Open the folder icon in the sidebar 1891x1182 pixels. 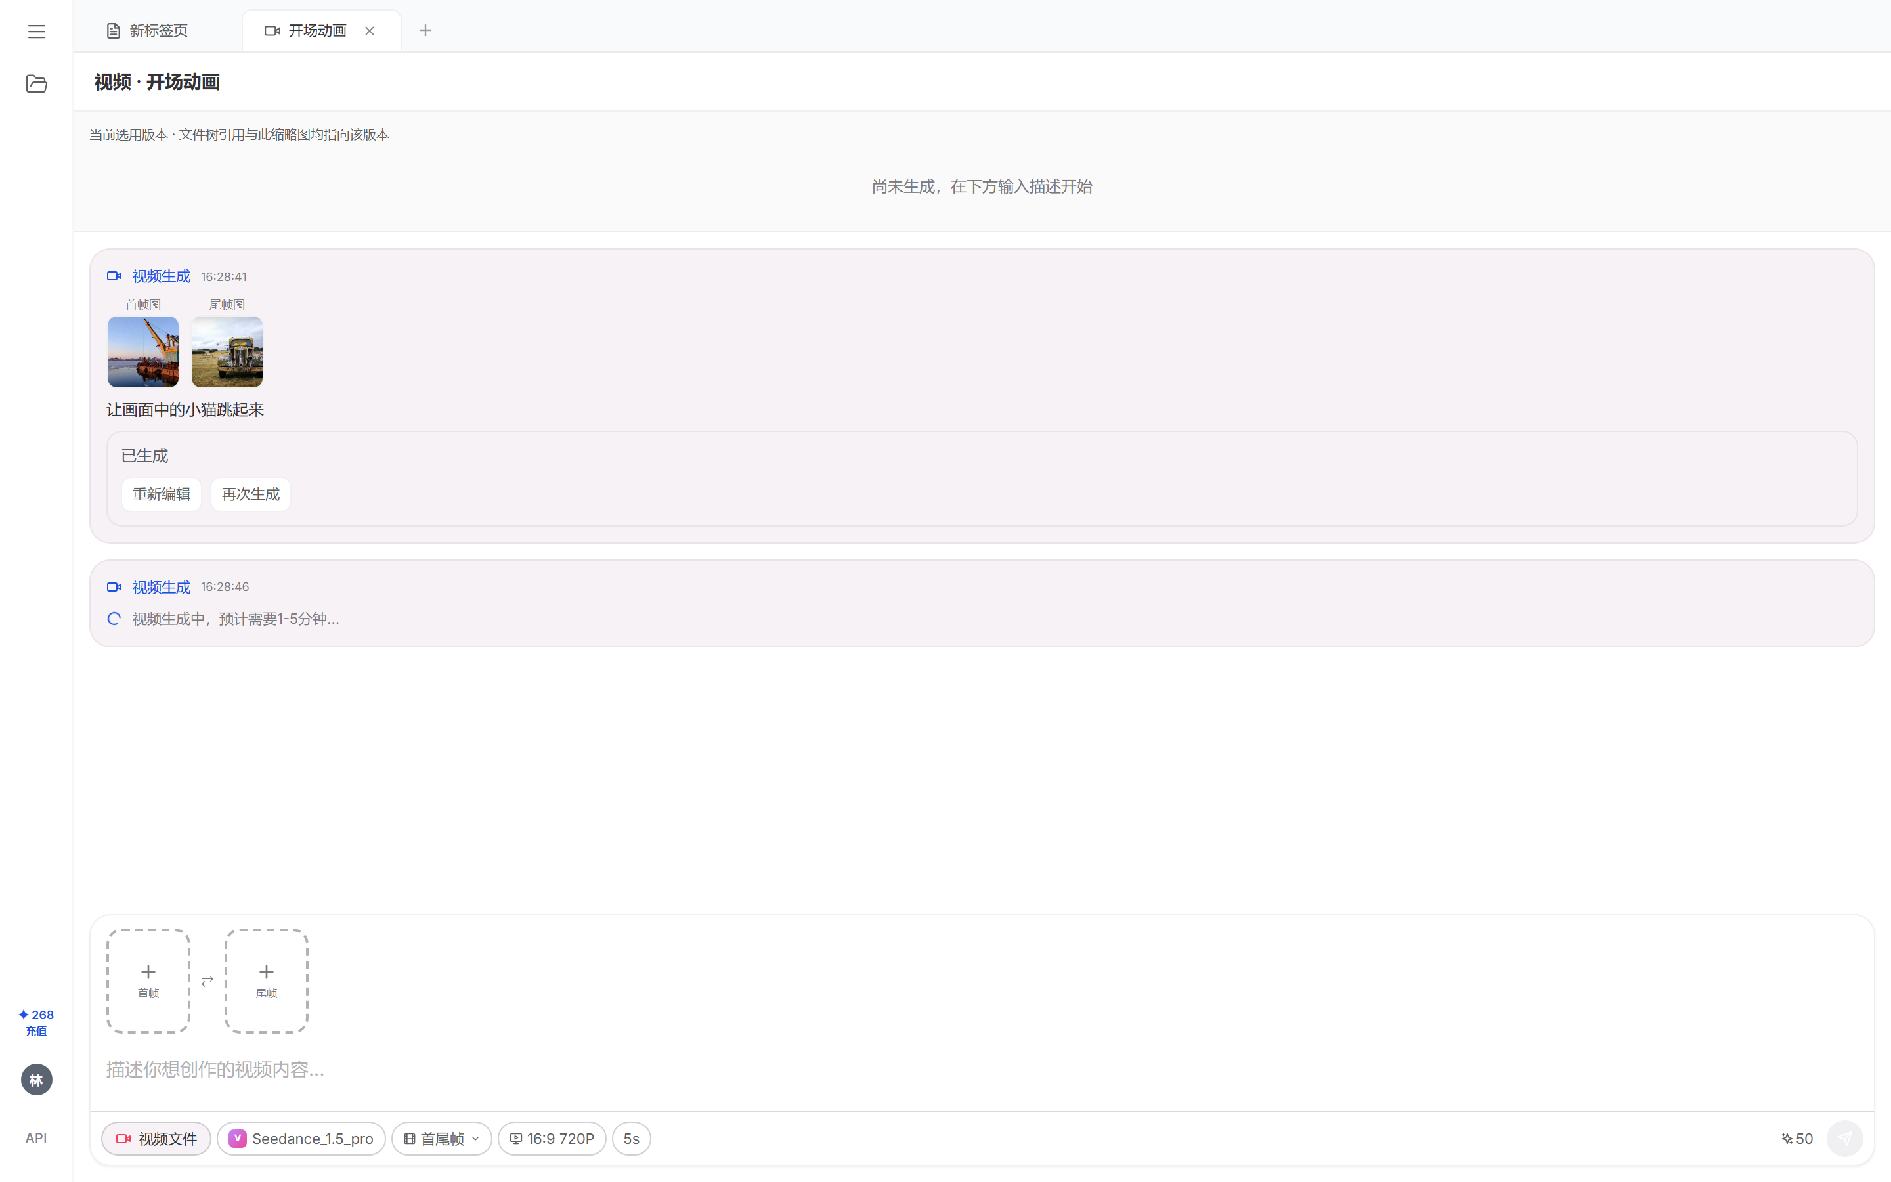point(36,83)
